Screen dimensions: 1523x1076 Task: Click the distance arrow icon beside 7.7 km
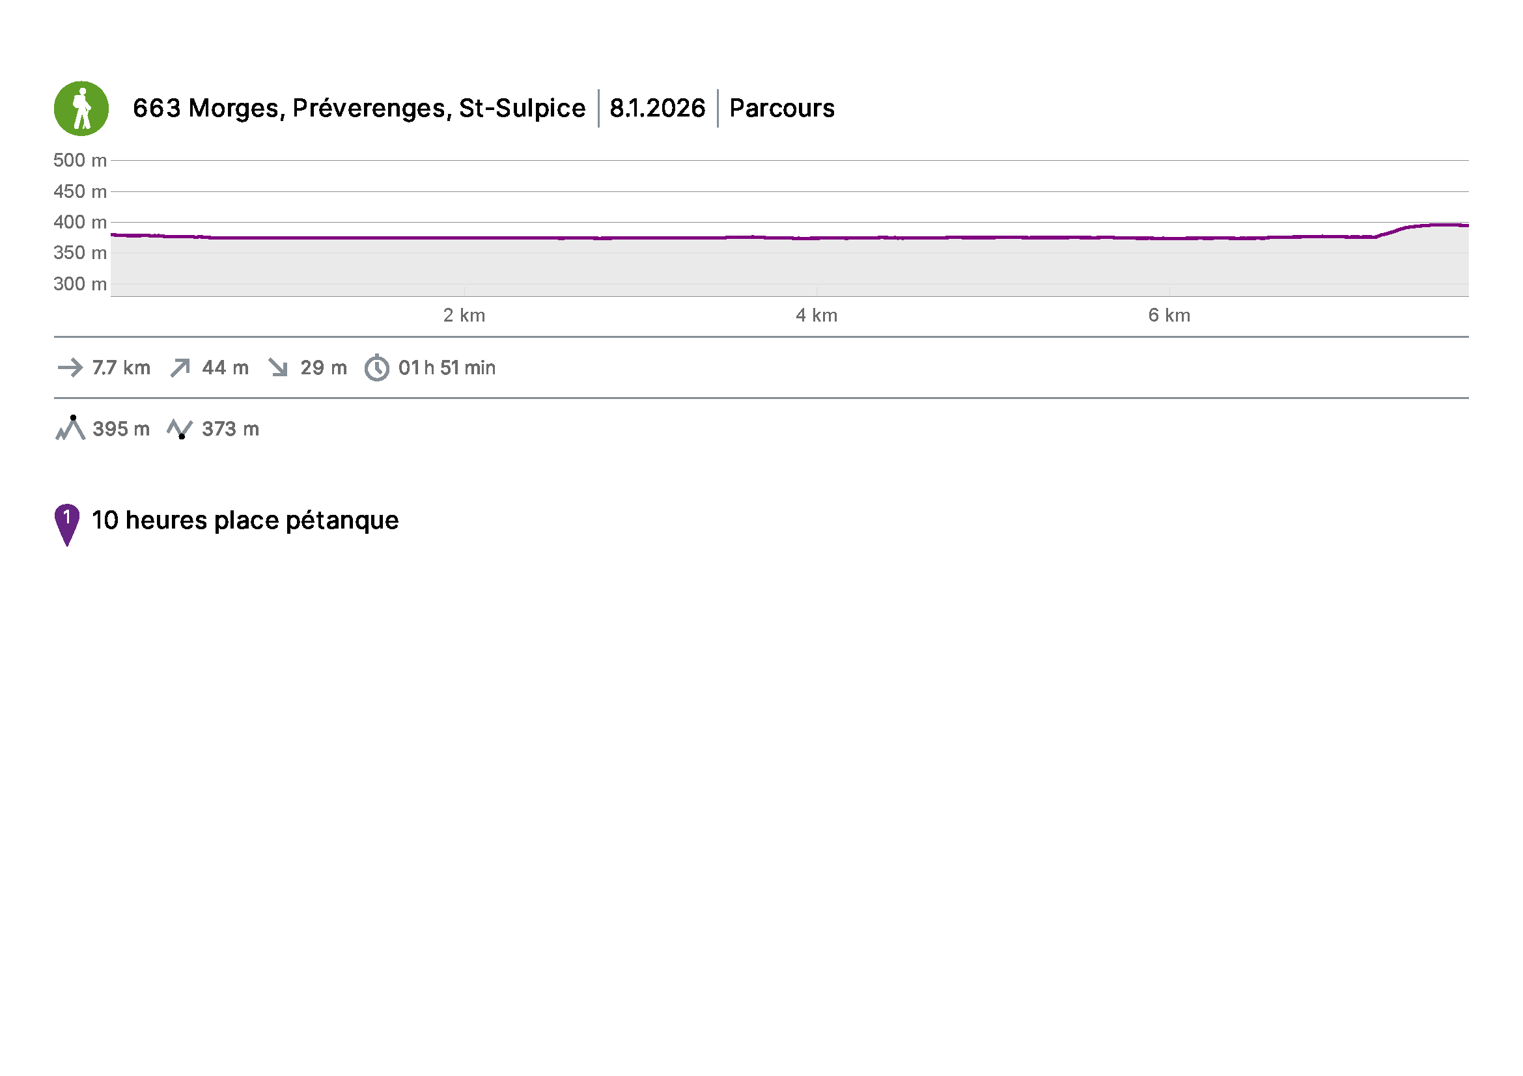coord(70,368)
